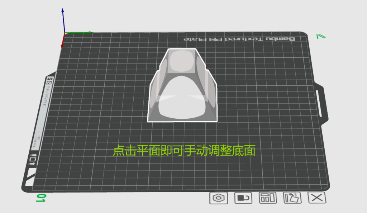Image resolution: width=367 pixels, height=213 pixels.
Task: Select the top face plane of the model
Action: pyautogui.click(x=181, y=61)
